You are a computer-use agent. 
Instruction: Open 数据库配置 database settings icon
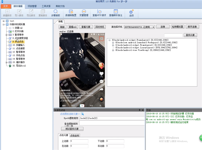[x=71, y=12]
